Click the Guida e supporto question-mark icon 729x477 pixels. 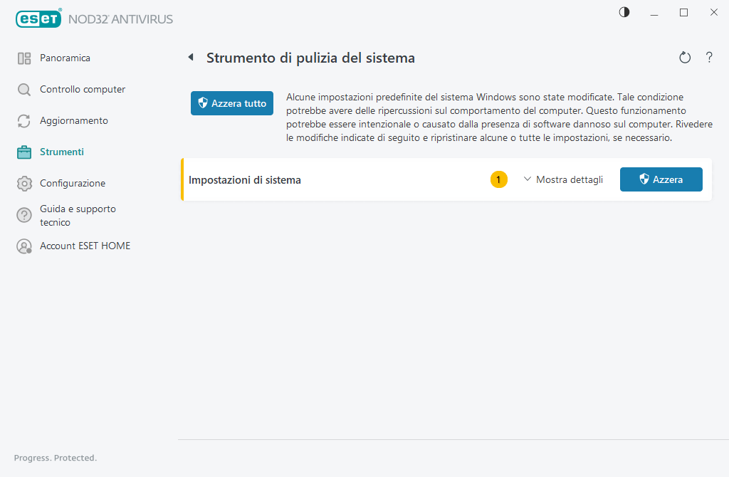click(24, 214)
